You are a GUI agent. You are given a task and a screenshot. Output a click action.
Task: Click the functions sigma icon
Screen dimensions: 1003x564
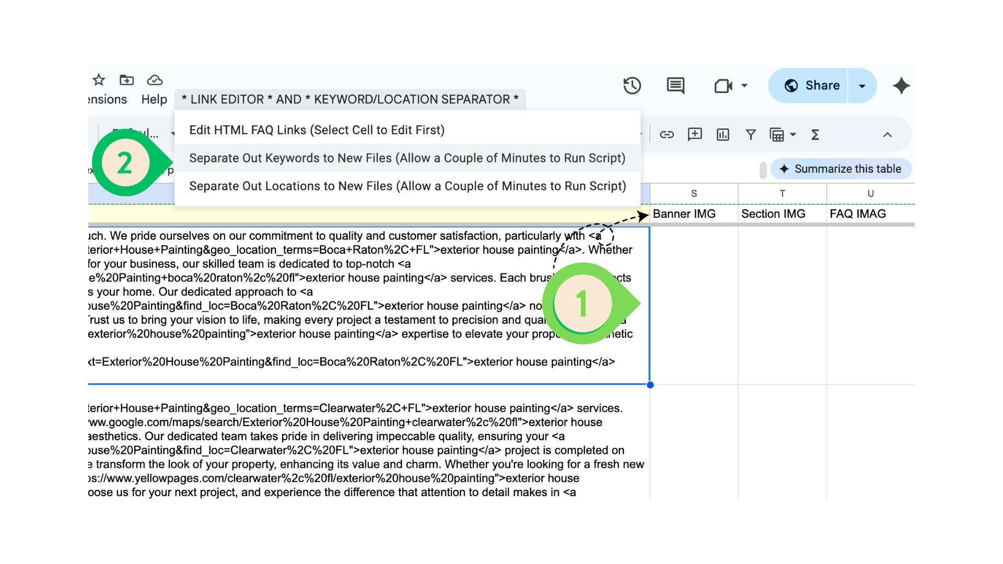click(815, 135)
